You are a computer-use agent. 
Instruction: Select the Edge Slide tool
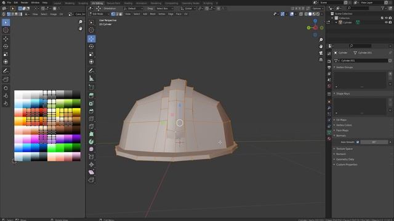(92, 157)
